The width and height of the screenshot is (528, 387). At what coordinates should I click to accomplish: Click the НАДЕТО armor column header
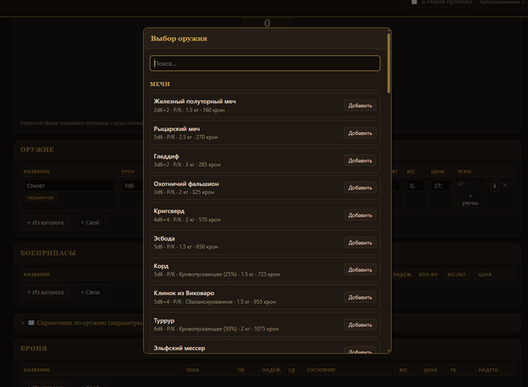488,370
